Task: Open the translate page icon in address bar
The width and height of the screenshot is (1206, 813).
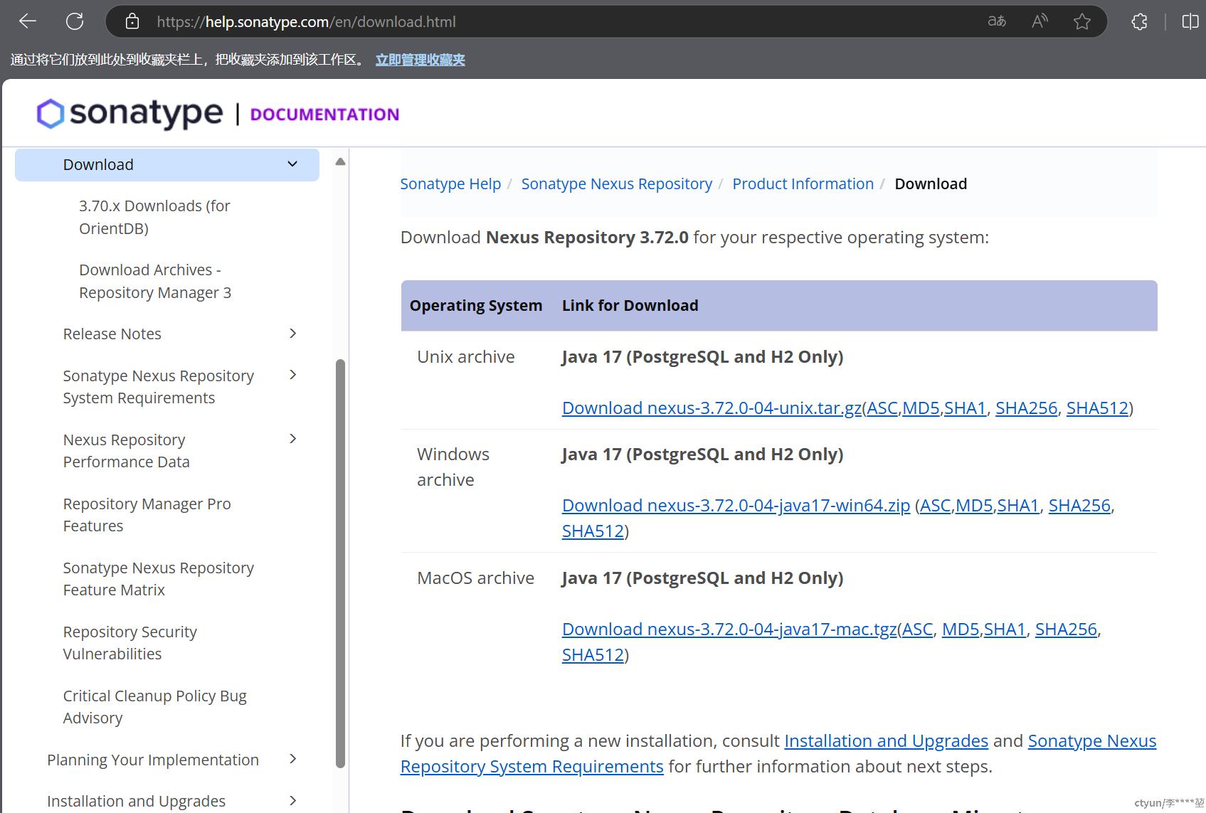Action: point(997,21)
